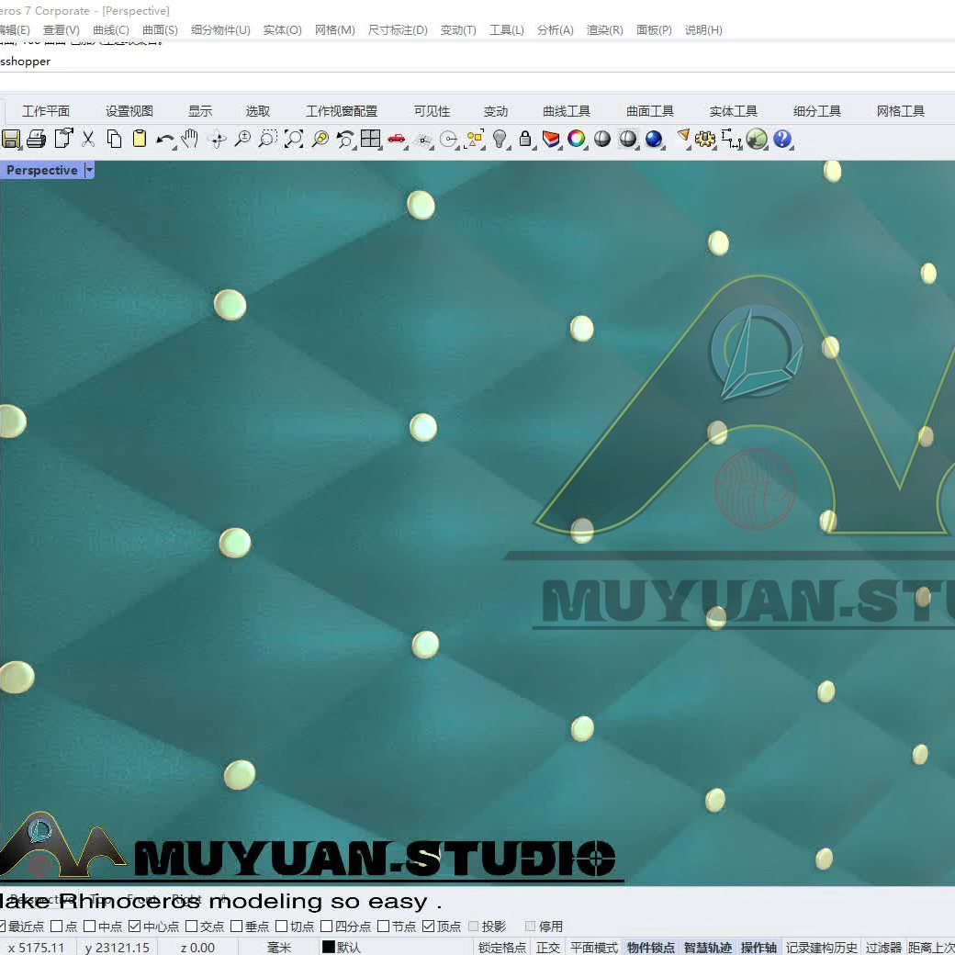Screen dimensions: 955x955
Task: Click the Save file icon
Action: (x=11, y=139)
